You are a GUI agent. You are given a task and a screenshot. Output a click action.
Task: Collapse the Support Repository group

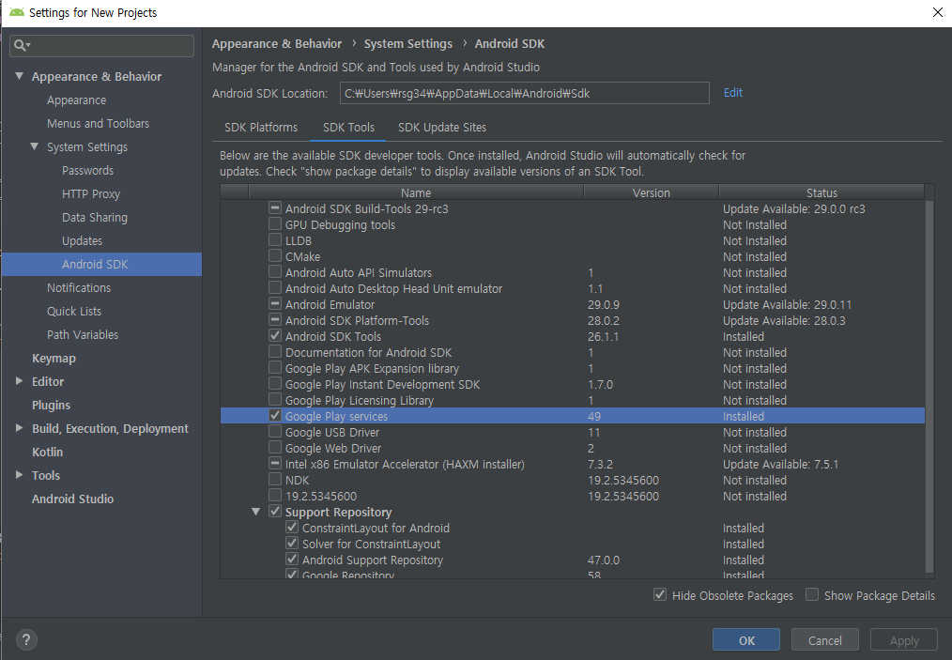[255, 512]
